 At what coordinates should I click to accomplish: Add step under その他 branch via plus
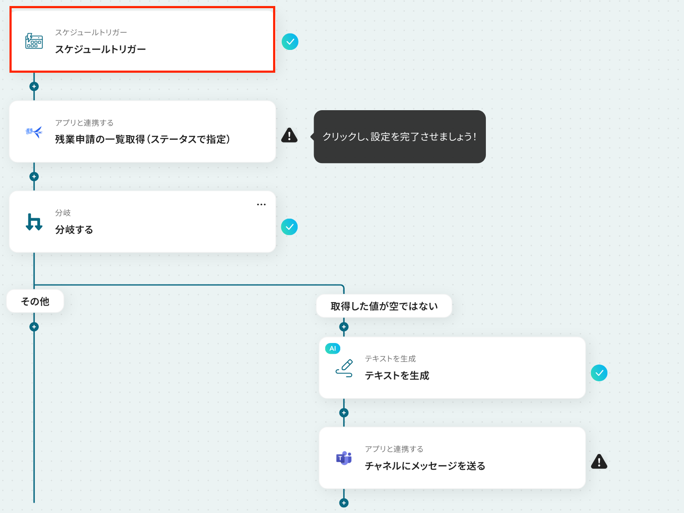click(x=34, y=327)
